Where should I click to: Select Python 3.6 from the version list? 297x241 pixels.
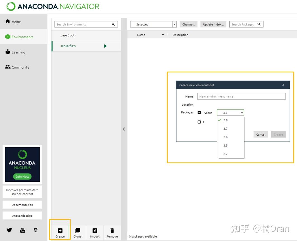225,137
